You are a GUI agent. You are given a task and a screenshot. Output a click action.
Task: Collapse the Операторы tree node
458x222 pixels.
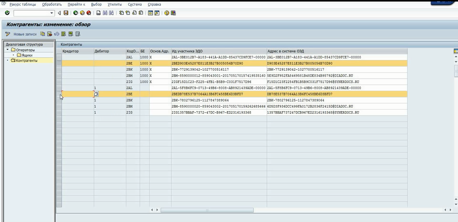(7, 50)
